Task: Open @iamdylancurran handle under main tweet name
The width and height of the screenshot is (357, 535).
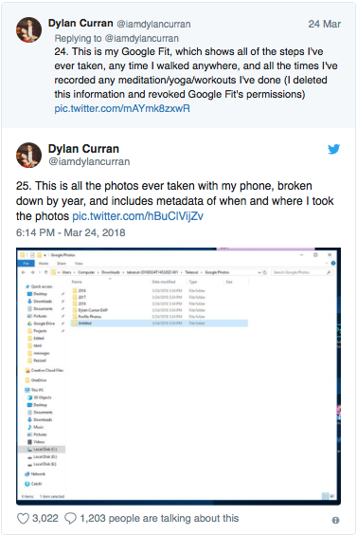Action: coord(89,161)
